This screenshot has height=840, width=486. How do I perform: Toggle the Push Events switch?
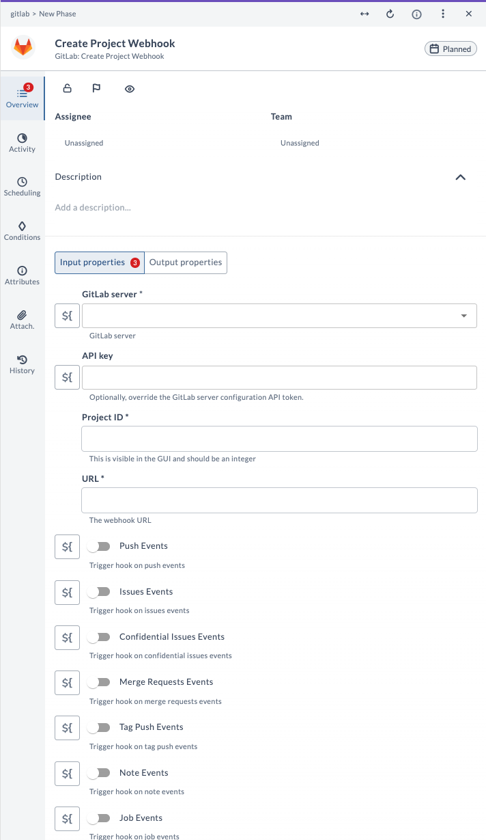(99, 546)
